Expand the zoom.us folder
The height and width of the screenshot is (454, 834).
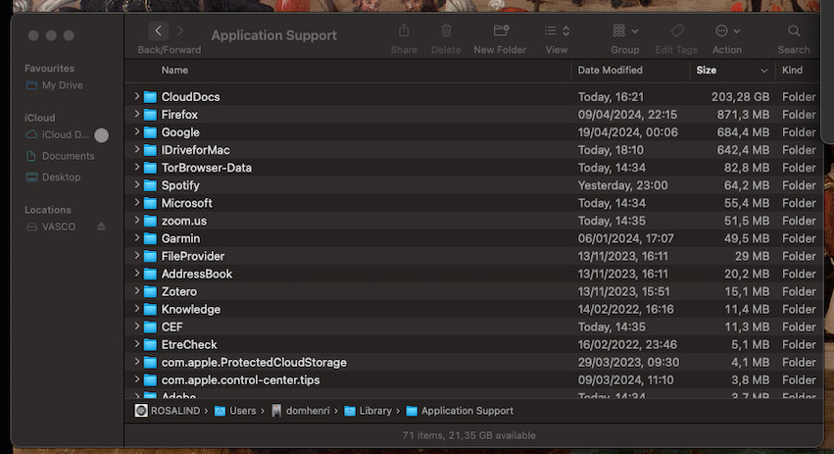(136, 221)
